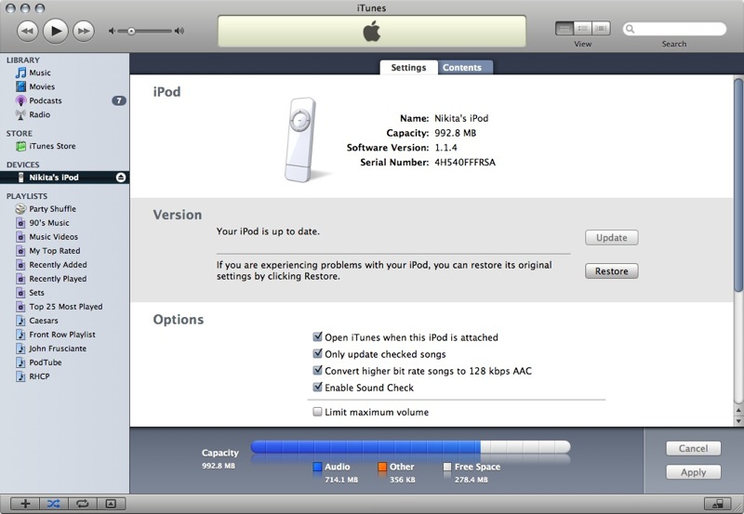Open the Front Row Playlist

point(64,335)
